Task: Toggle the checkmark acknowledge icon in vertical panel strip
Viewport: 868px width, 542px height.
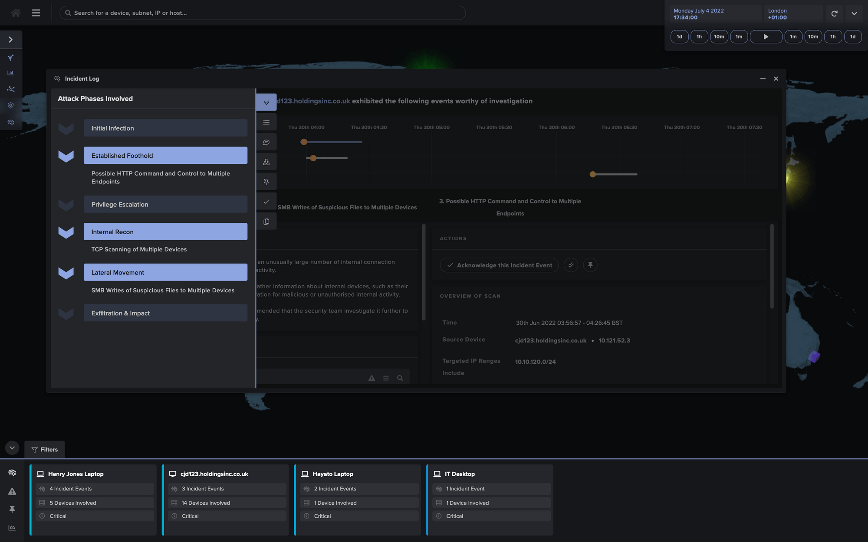Action: [x=266, y=201]
